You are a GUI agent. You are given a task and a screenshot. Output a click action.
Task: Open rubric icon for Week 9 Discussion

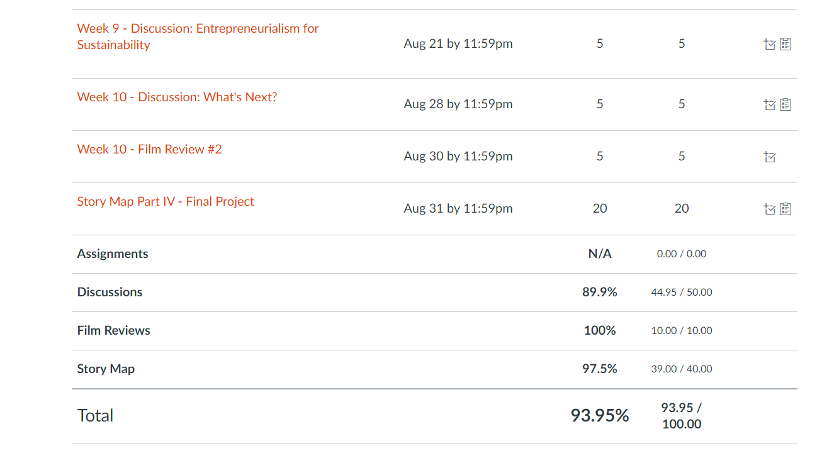coord(786,44)
